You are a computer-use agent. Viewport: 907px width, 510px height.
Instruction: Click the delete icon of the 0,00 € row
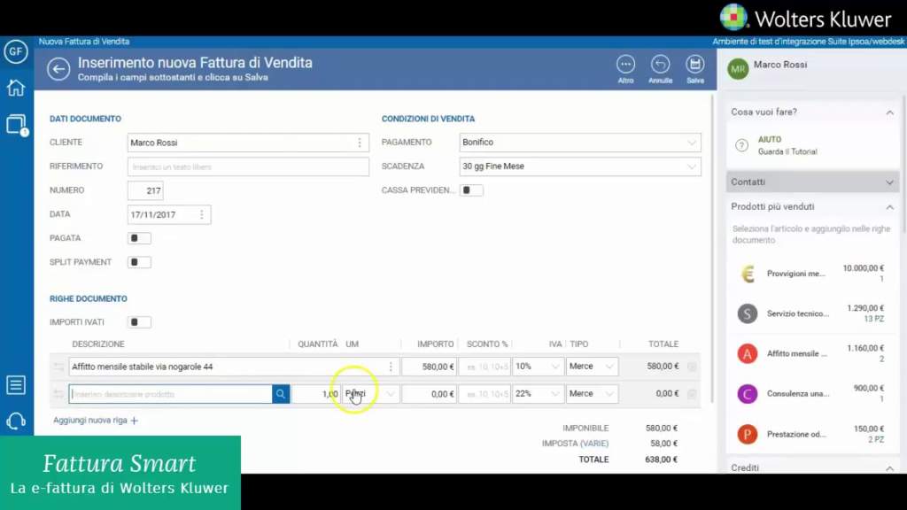[x=692, y=394]
